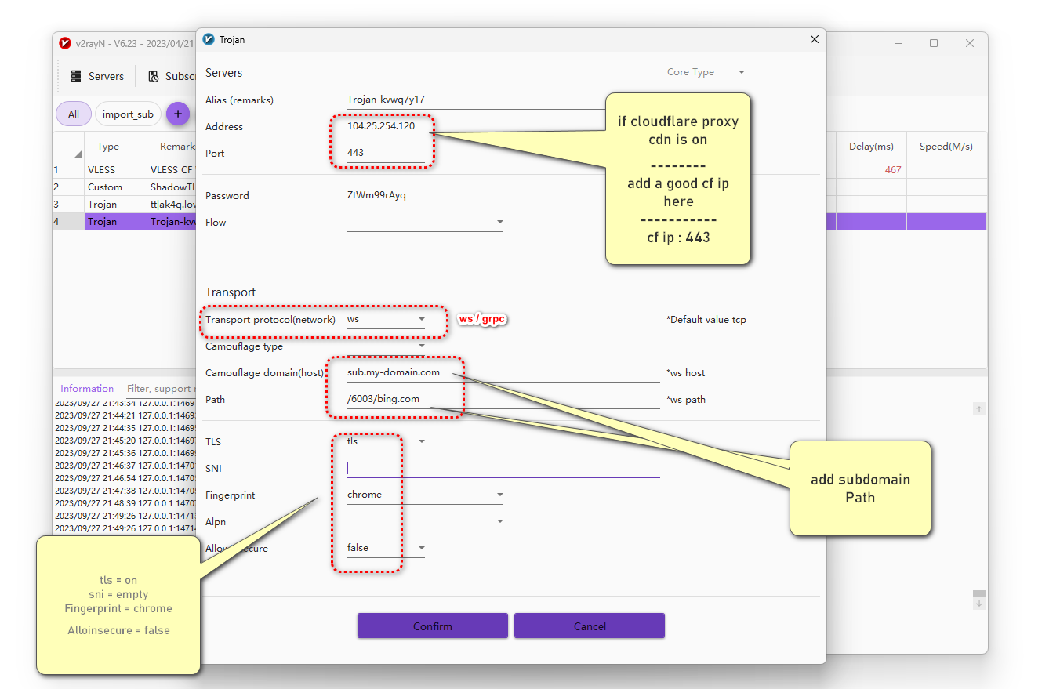
Task: Expand the Camouflage type dropdown
Action: 386,346
